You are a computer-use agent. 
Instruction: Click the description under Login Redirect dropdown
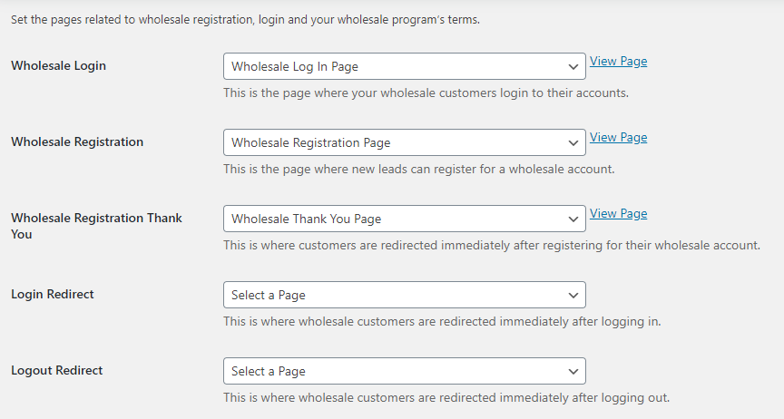click(442, 321)
